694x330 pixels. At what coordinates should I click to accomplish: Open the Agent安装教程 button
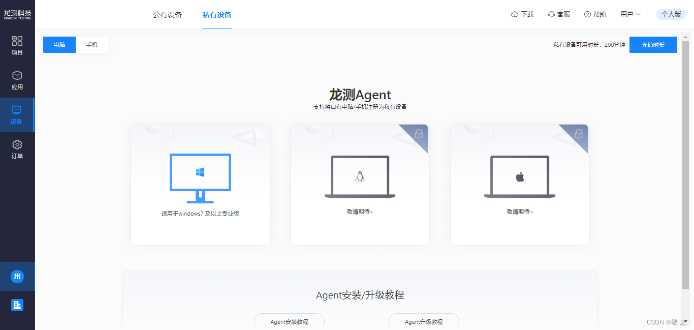[x=289, y=321]
